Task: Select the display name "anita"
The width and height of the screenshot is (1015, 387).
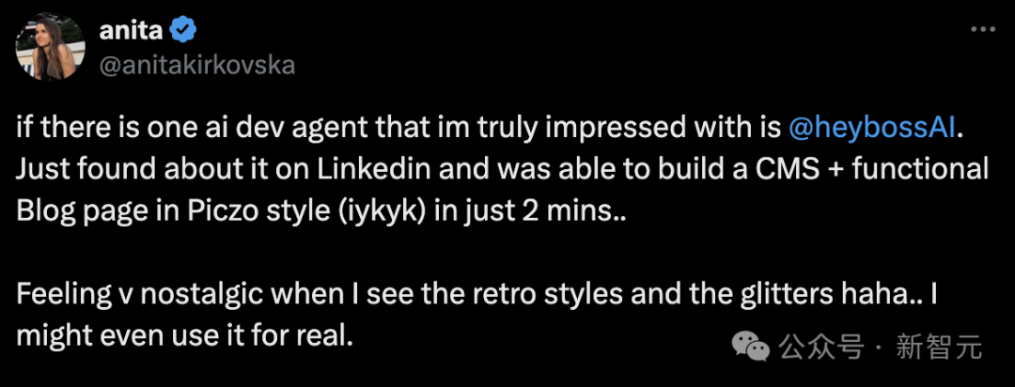Action: 132,30
